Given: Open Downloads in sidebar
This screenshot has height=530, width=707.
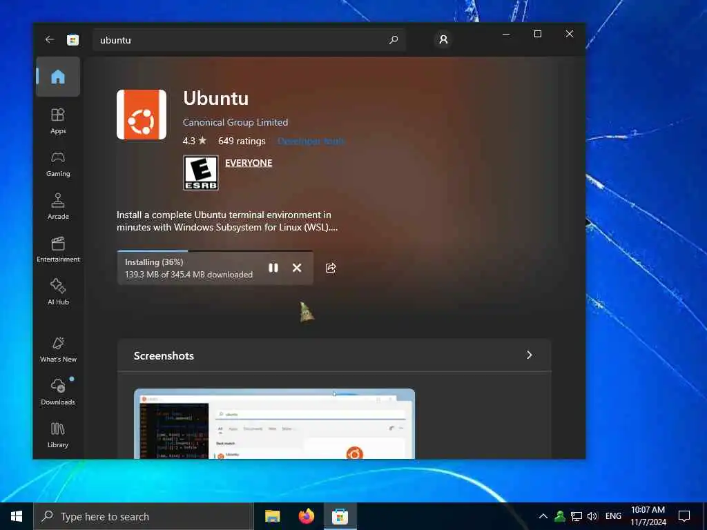Looking at the screenshot, I should coord(58,392).
